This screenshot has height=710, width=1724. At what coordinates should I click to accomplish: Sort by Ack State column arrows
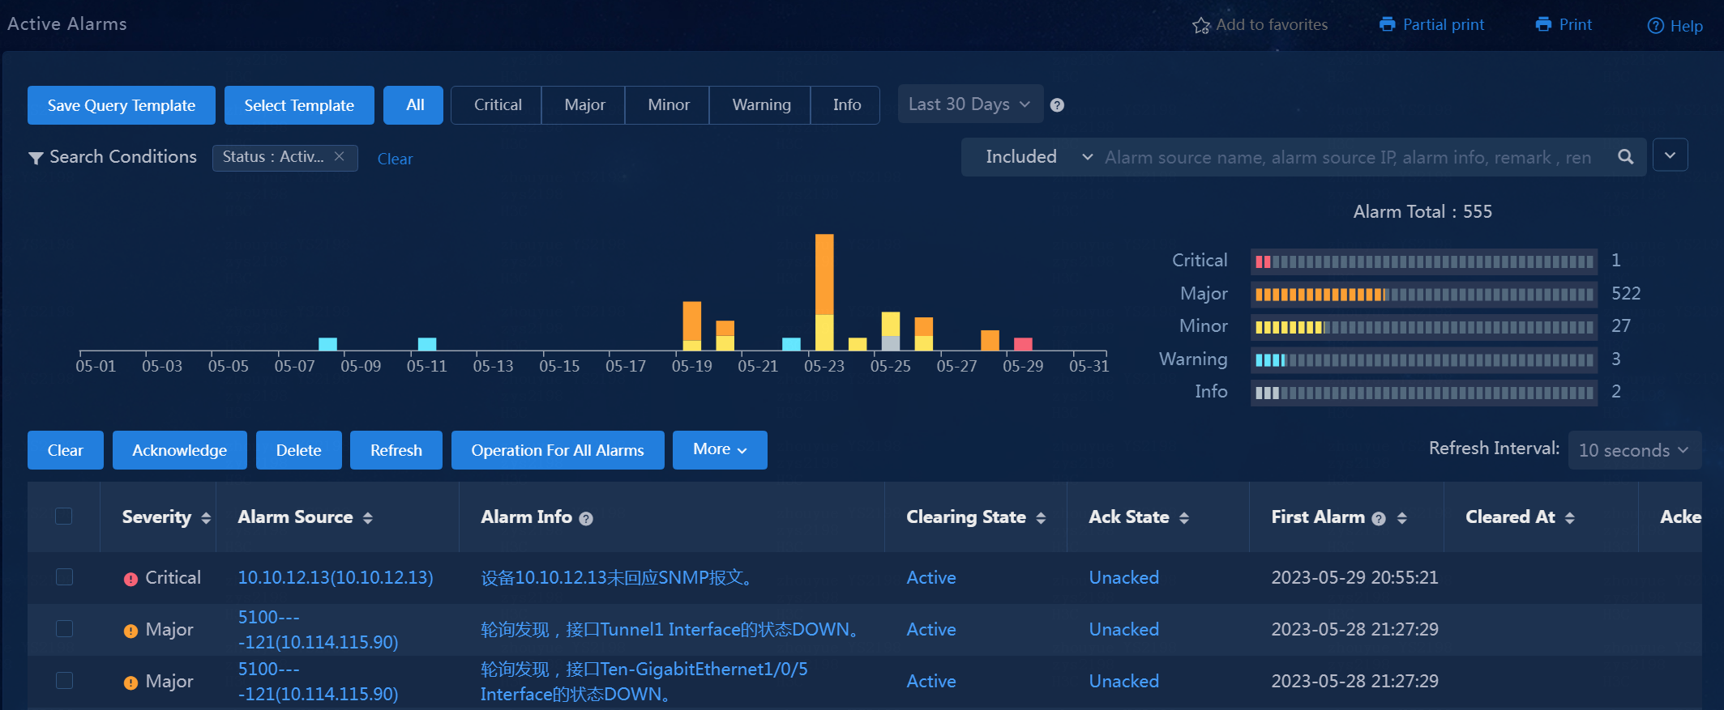click(x=1184, y=518)
